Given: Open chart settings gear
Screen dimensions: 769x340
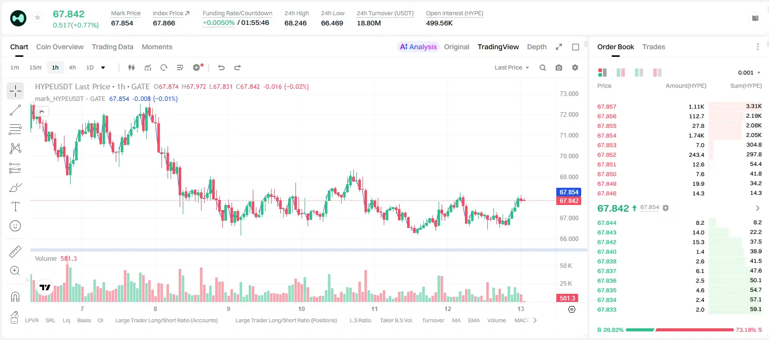Looking at the screenshot, I should (x=575, y=67).
